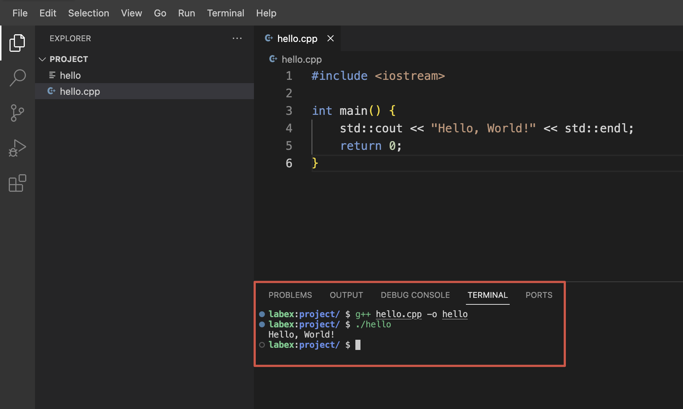Click line number 4 in editor gutter
This screenshot has width=683, height=409.
tap(289, 128)
